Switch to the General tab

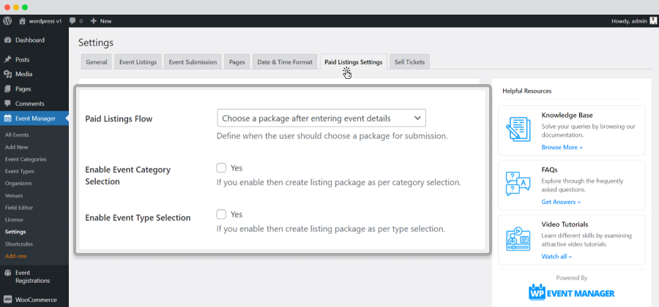tap(96, 62)
